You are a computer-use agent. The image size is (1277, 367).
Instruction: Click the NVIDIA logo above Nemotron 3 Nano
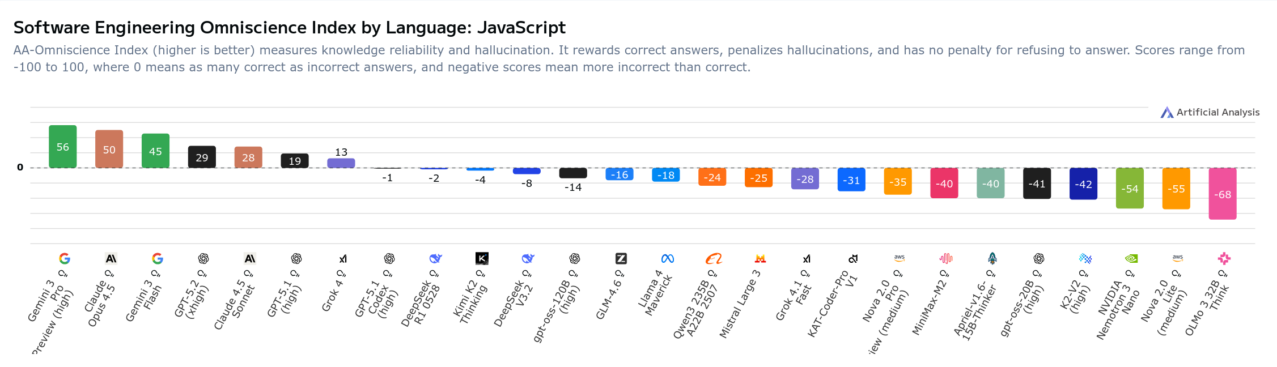pyautogui.click(x=1131, y=259)
